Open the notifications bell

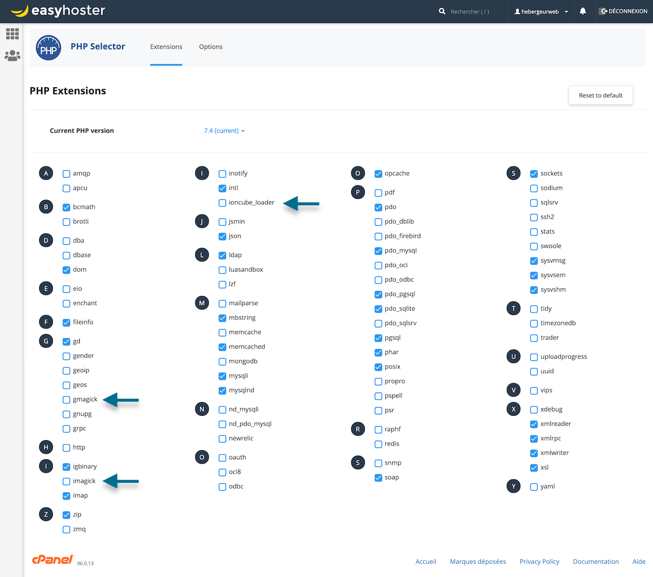(583, 11)
